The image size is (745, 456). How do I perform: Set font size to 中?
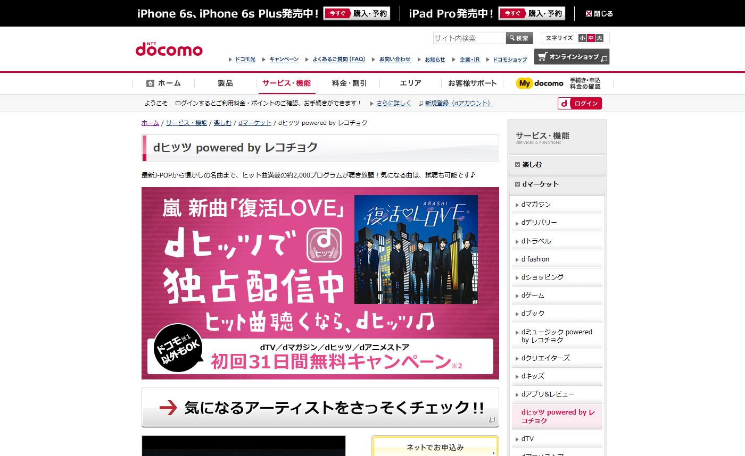click(591, 38)
